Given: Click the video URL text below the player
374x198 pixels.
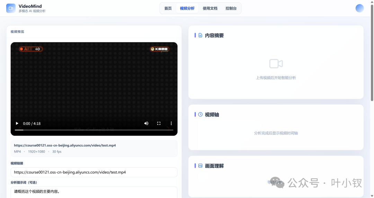Looking at the screenshot, I should pyautogui.click(x=65, y=145).
